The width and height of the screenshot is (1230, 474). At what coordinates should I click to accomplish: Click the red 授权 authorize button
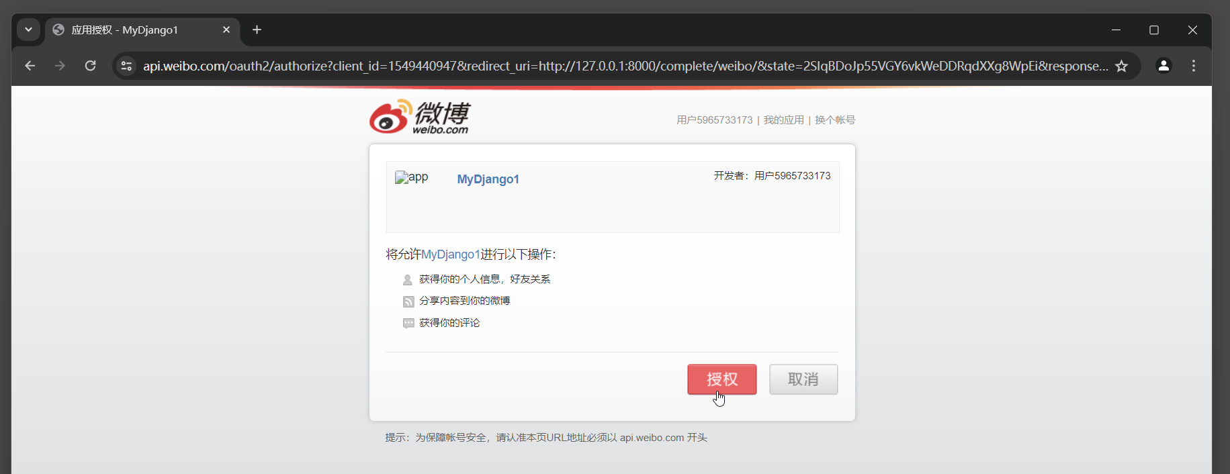point(721,379)
